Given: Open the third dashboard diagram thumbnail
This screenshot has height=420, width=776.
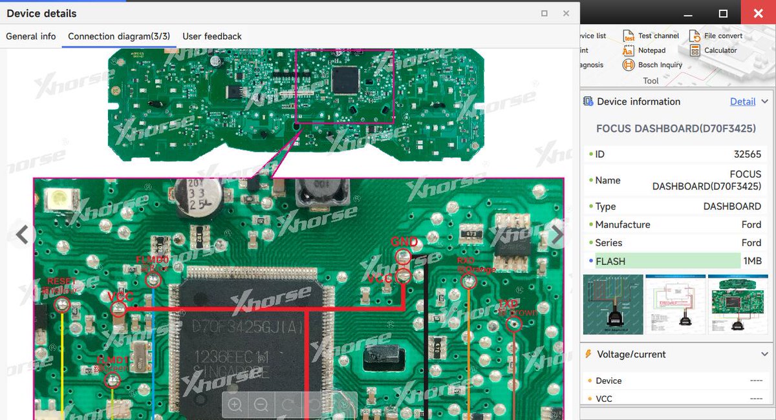Looking at the screenshot, I should point(738,304).
